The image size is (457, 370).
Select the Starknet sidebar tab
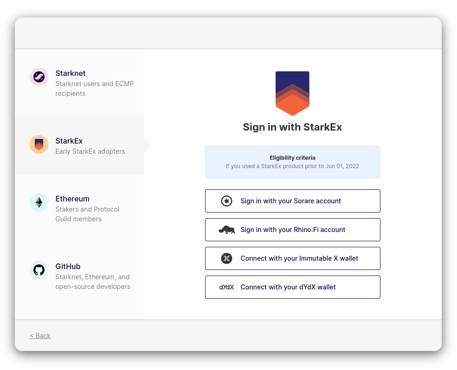point(79,83)
